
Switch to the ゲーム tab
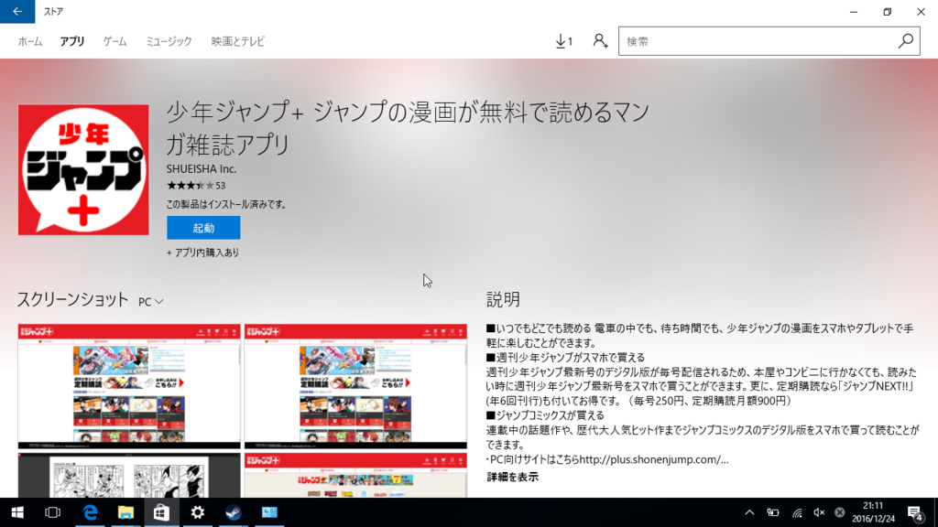[115, 41]
